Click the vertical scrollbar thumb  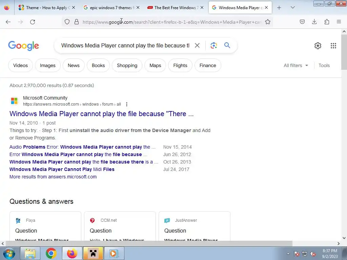(x=344, y=52)
